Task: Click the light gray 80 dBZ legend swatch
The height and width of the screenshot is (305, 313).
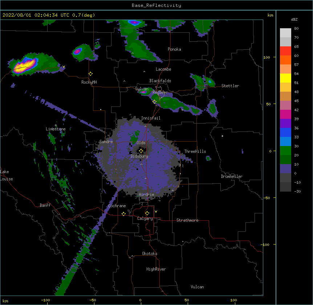Action: coord(285,33)
